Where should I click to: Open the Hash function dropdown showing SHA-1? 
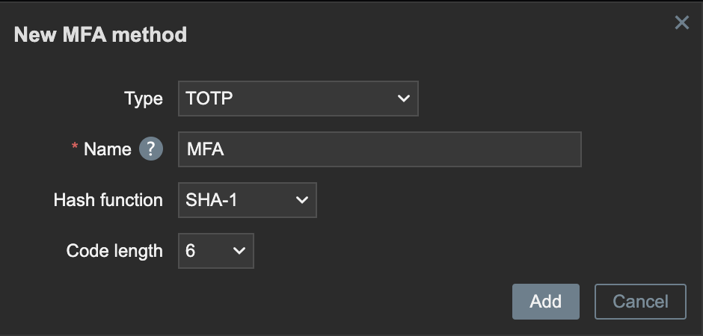click(x=248, y=200)
